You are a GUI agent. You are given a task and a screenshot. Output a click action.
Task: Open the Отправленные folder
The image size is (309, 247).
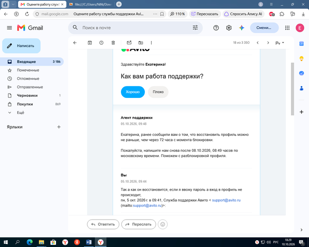click(x=33, y=87)
